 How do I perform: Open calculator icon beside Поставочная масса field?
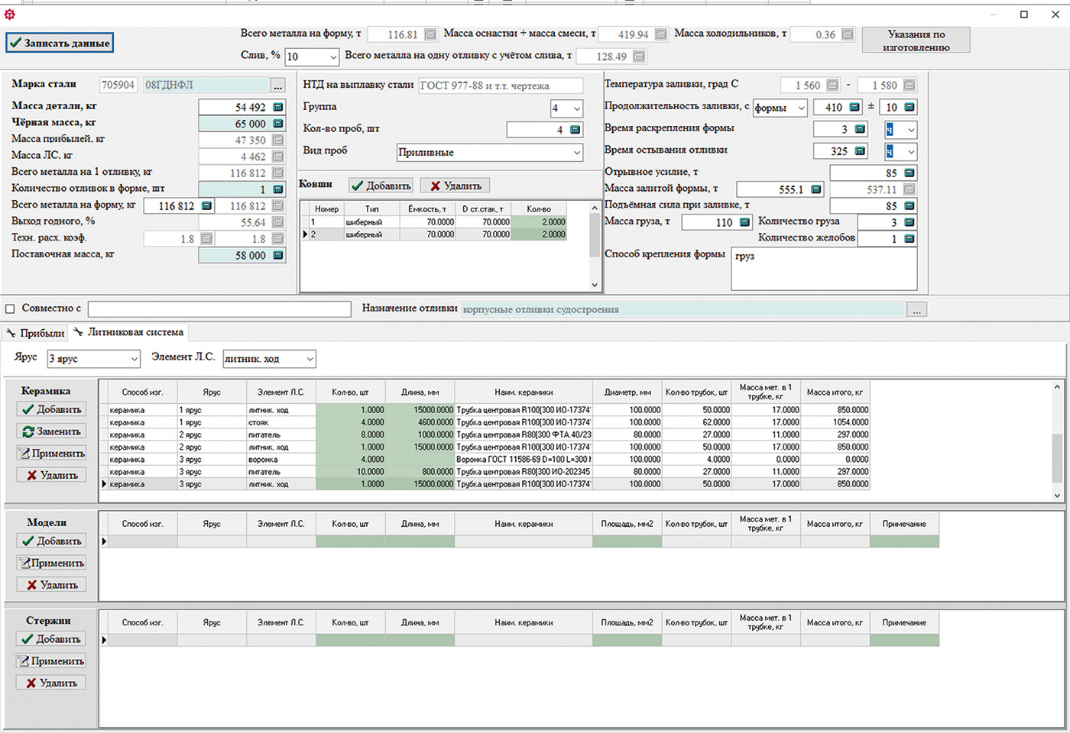pyautogui.click(x=277, y=256)
